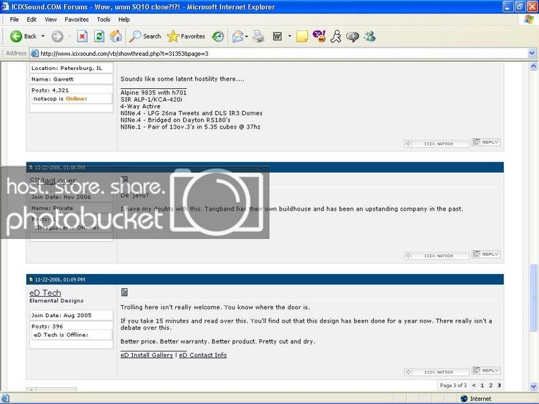
Task: Click the gray speech bubble toolbar icon
Action: click(352, 36)
